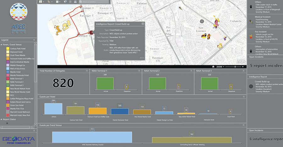
Task: Click the legend scrollbar down arrow
Action: 35,124
